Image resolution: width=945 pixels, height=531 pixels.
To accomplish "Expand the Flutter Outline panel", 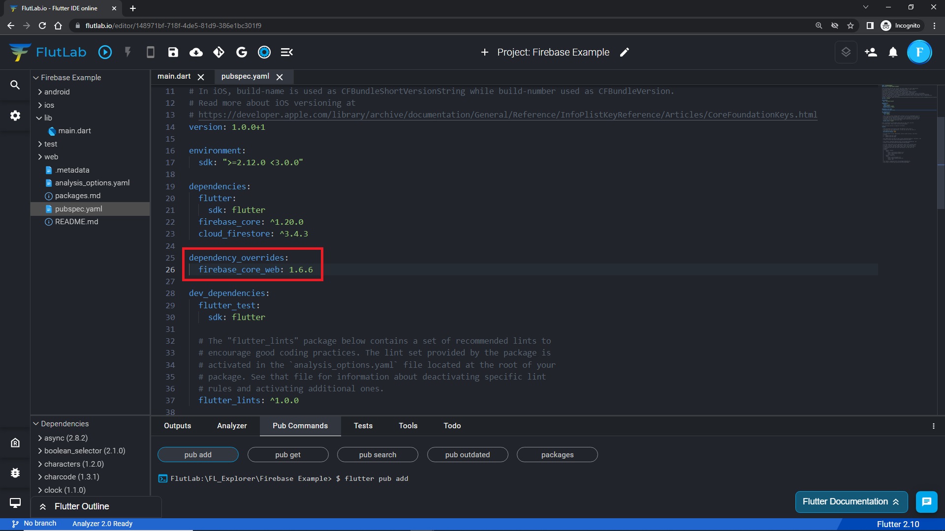I will [x=96, y=506].
